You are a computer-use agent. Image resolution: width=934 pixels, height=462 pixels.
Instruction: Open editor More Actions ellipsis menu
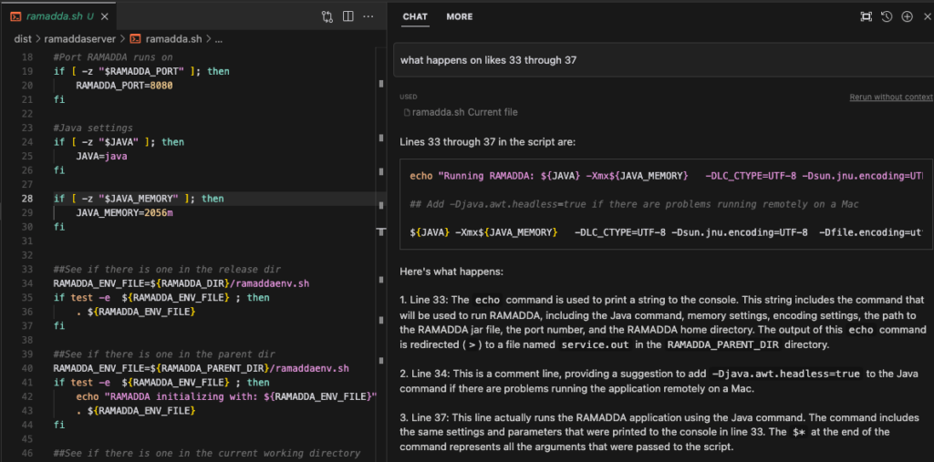point(368,16)
